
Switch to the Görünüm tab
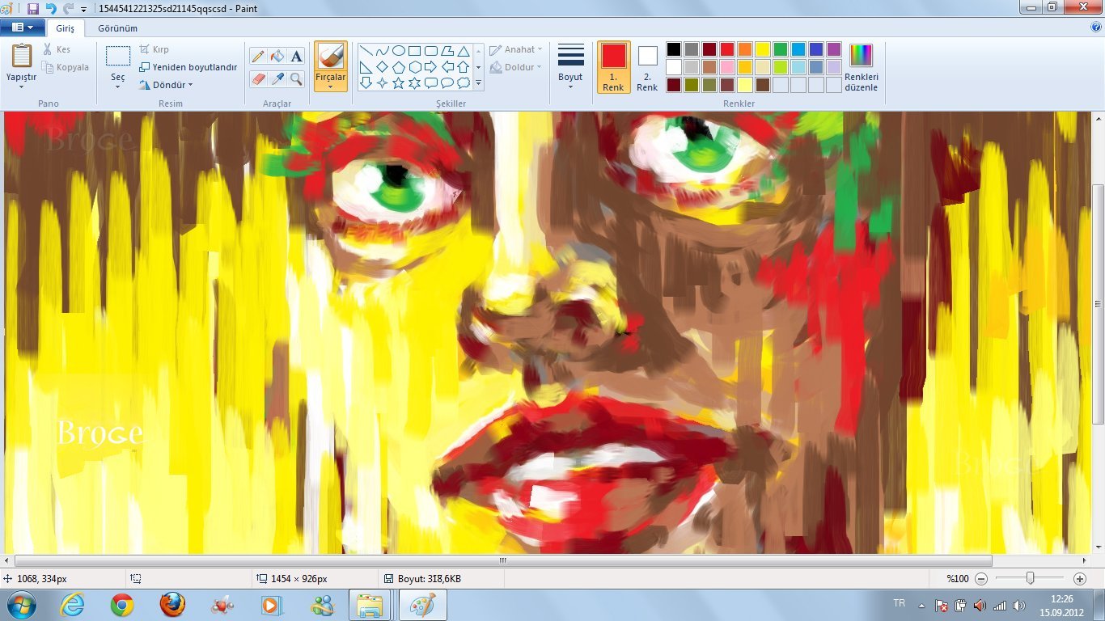[117, 28]
